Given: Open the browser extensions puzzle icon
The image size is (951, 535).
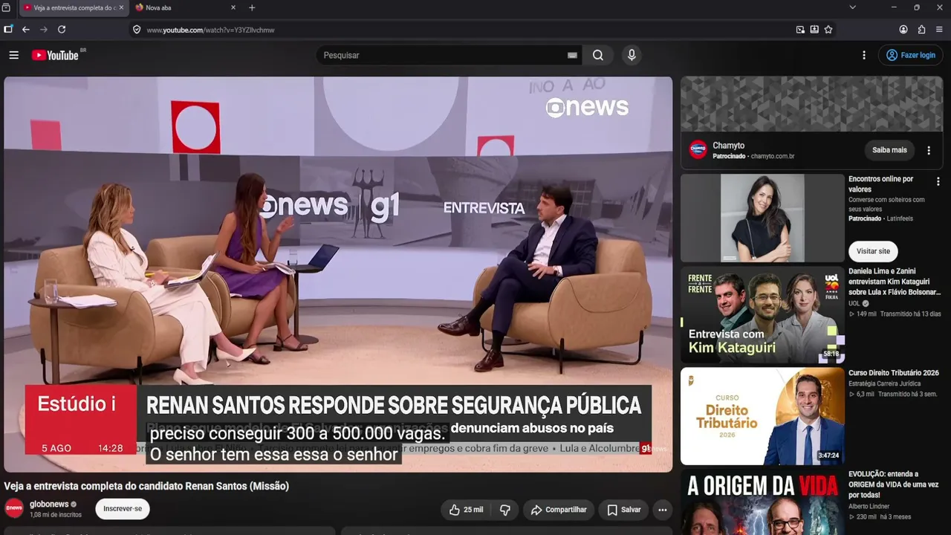Looking at the screenshot, I should tap(921, 30).
